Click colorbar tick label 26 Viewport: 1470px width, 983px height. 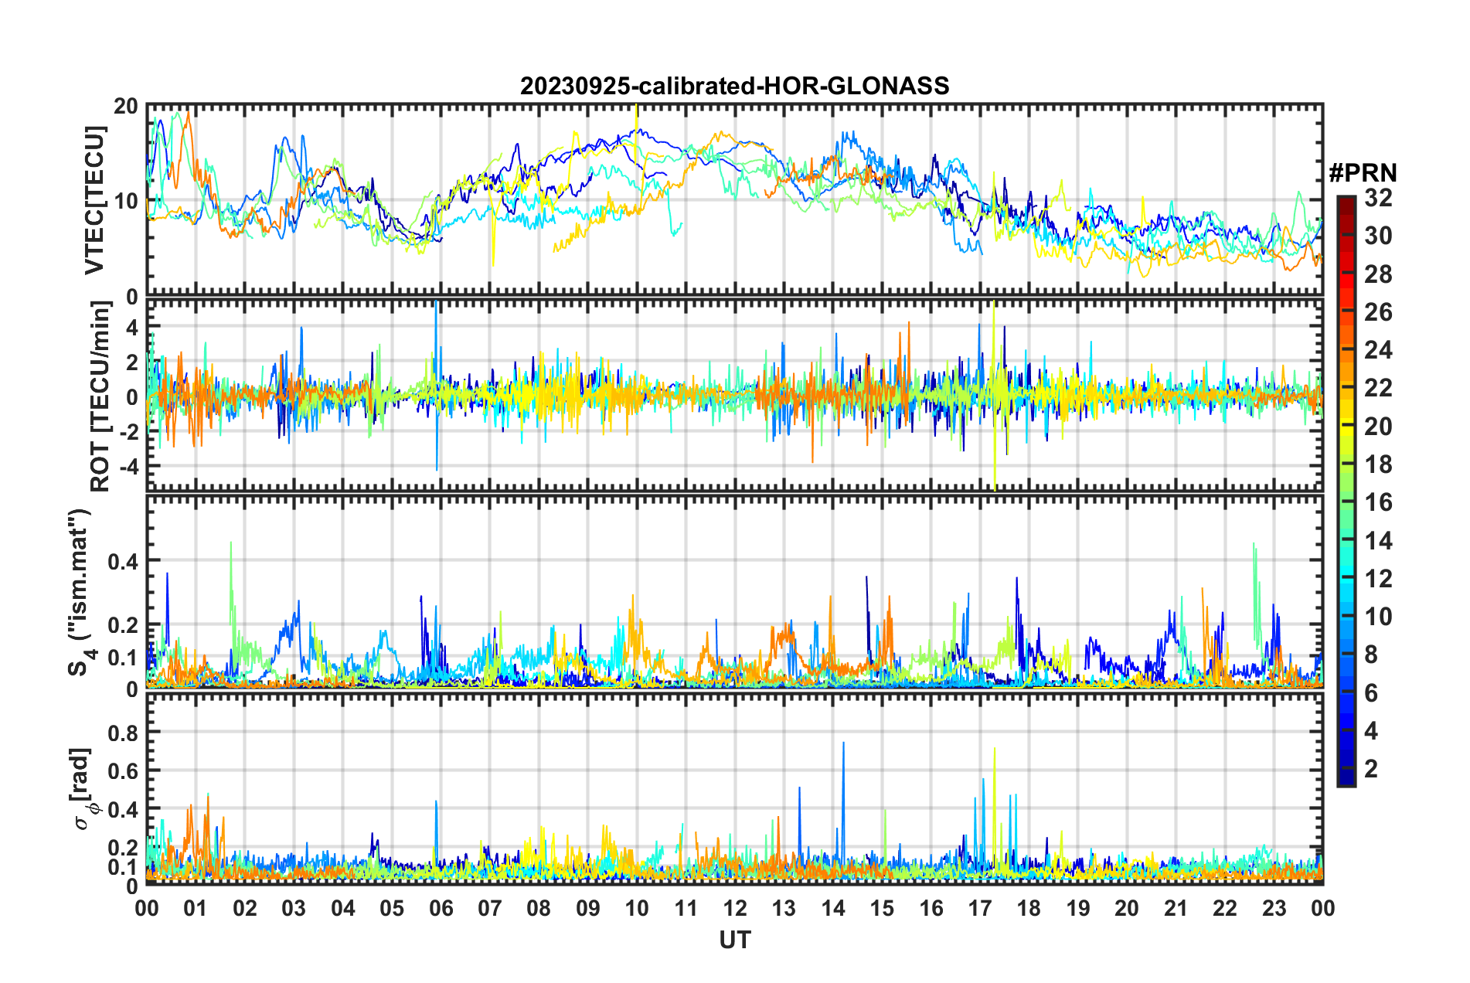(x=1378, y=312)
